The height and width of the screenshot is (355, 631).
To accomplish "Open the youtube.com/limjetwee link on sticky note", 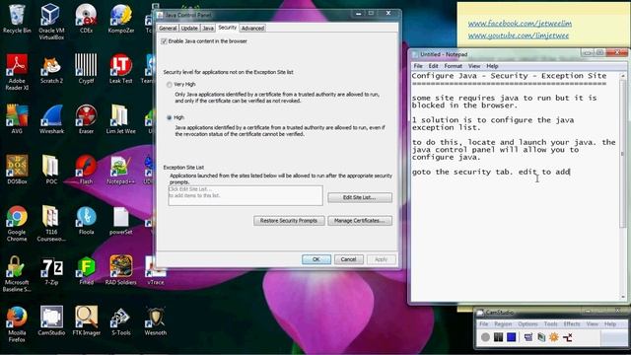I will pyautogui.click(x=519, y=35).
